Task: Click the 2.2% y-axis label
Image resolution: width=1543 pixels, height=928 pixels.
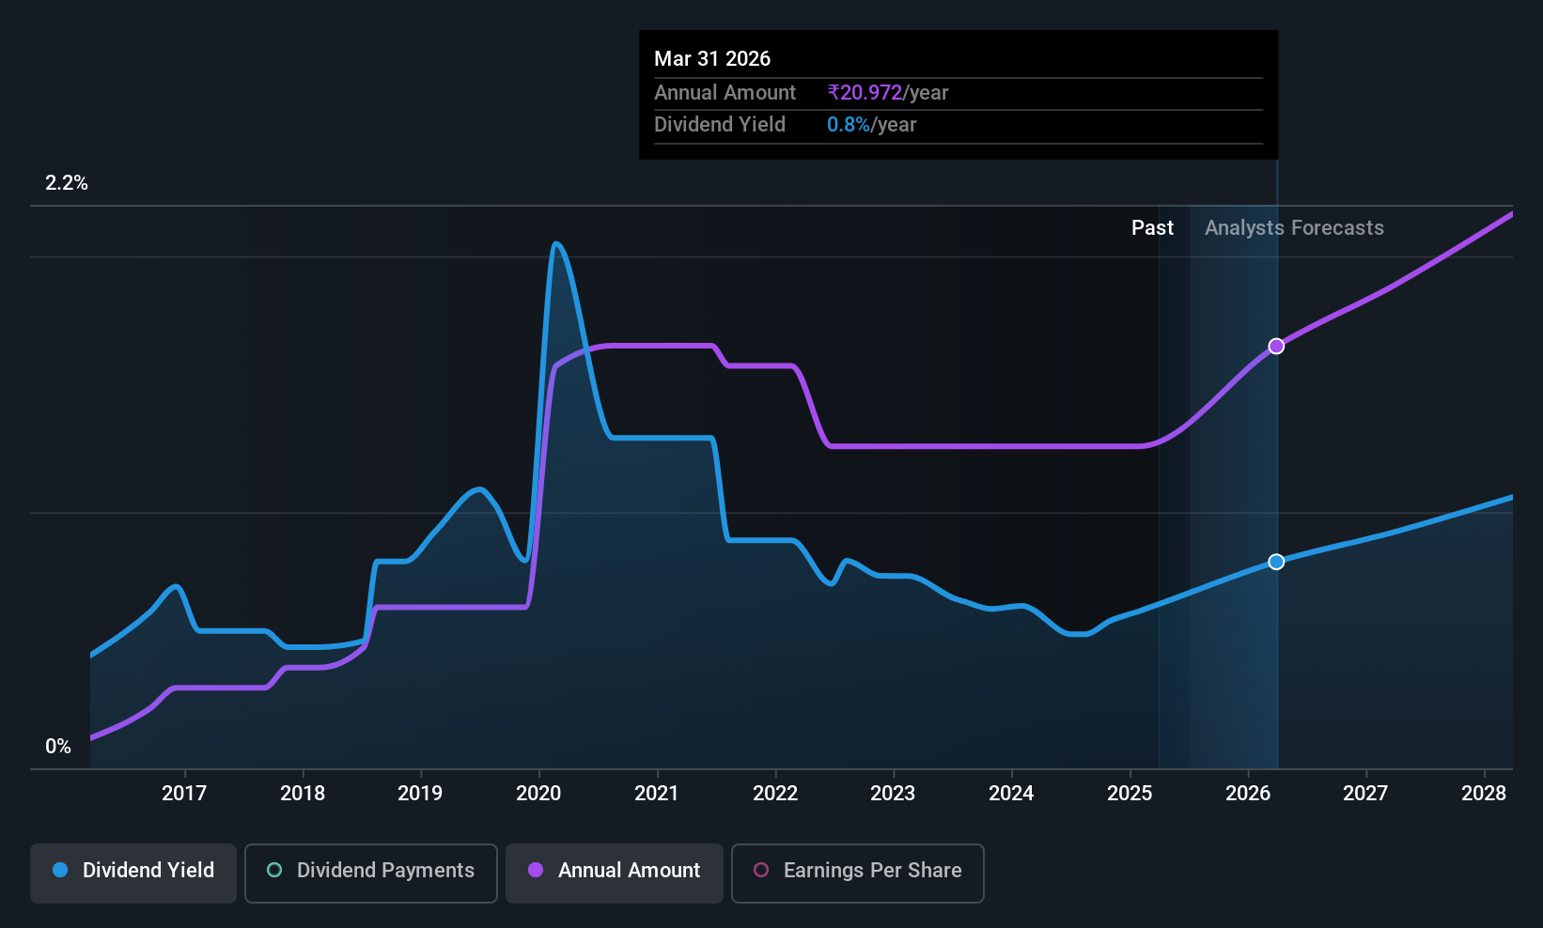Action: [67, 183]
